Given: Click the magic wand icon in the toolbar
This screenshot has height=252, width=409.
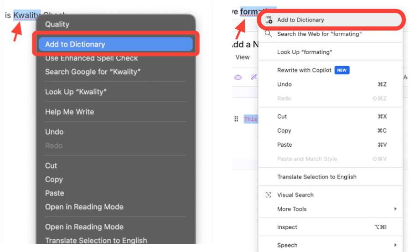Looking at the screenshot, I should (254, 77).
